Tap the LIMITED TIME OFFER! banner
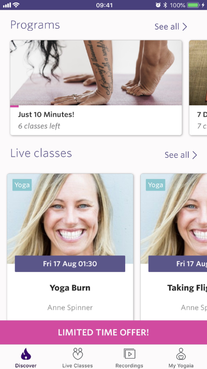Image resolution: width=207 pixels, height=369 pixels. pos(103,332)
